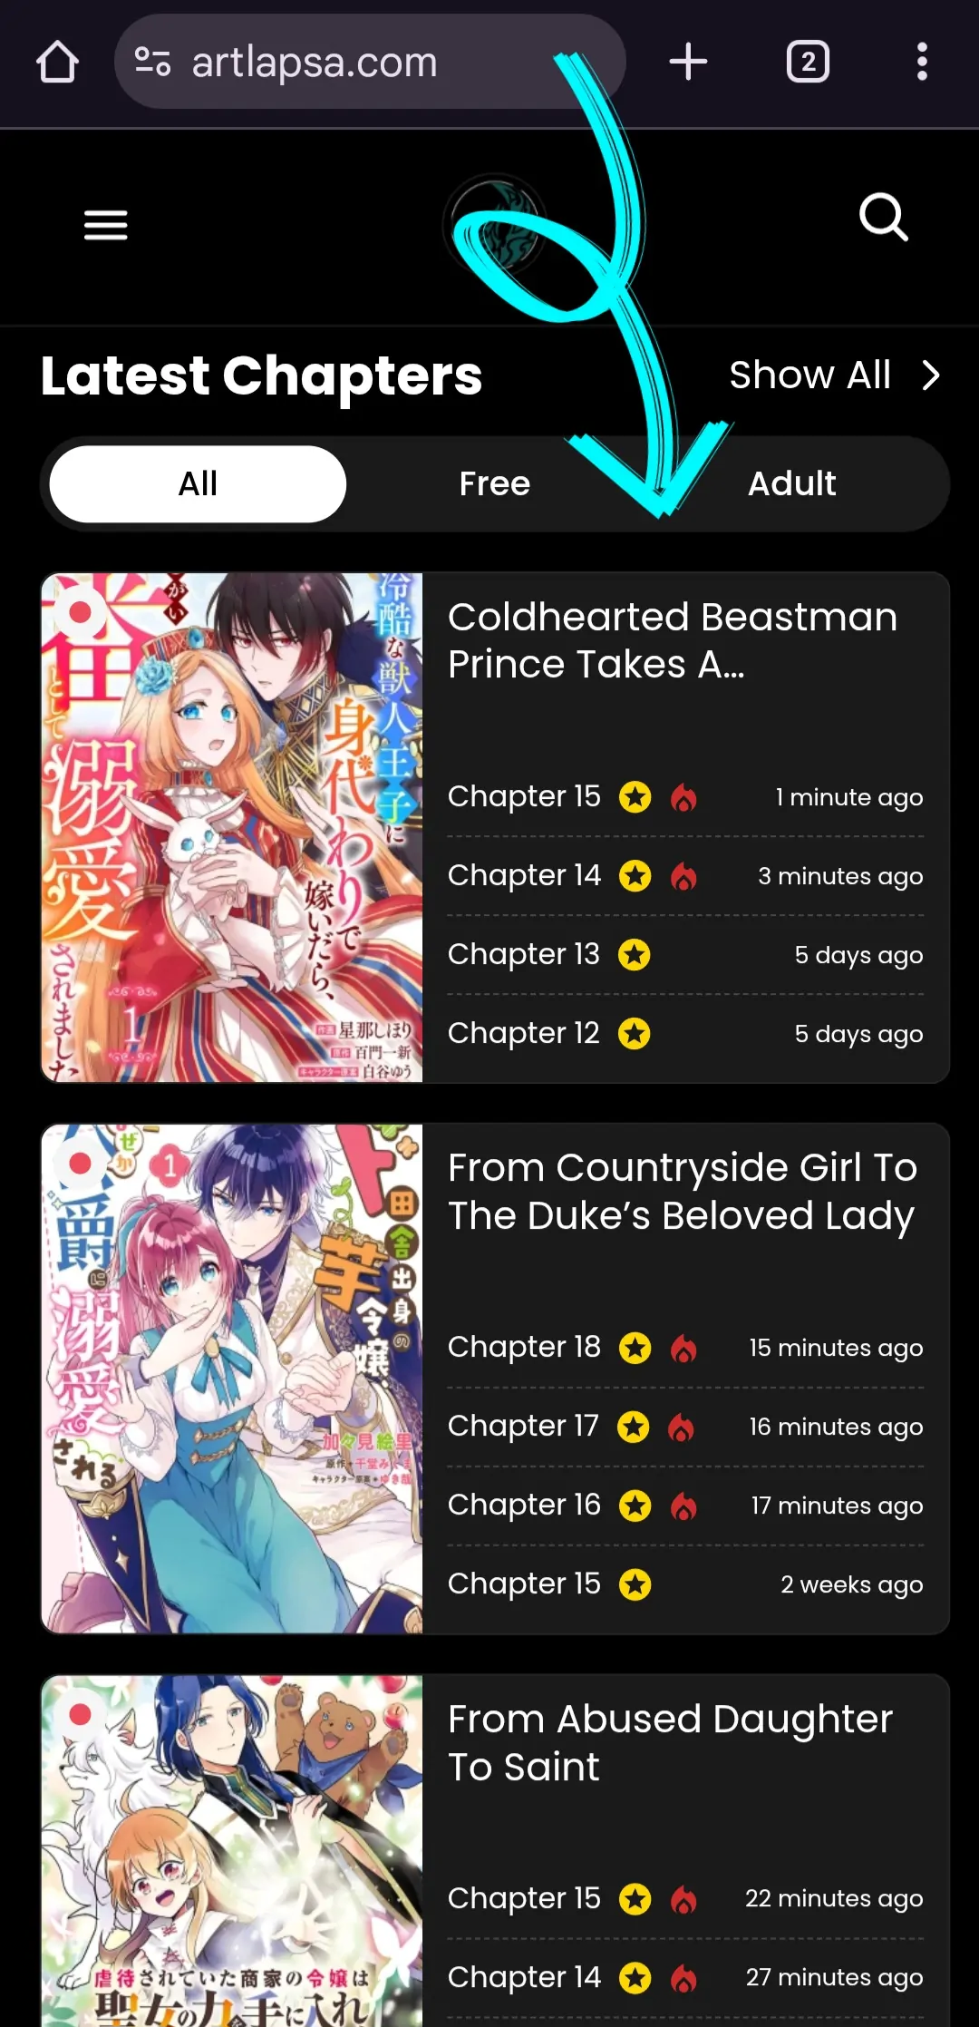Click the chevron next to Show All
The image size is (979, 2027).
click(x=931, y=375)
